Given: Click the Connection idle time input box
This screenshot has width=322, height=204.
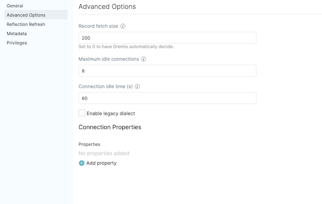Looking at the screenshot, I should coord(167,98).
